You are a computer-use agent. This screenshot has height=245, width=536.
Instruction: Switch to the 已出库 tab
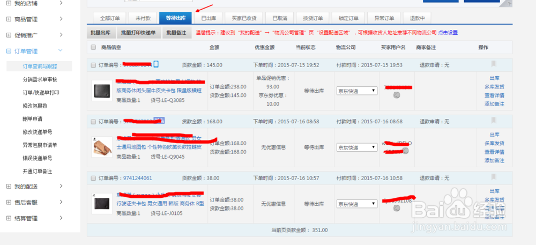[x=208, y=18]
